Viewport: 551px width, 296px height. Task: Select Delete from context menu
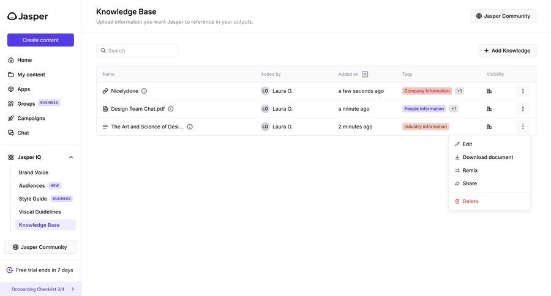point(489,202)
